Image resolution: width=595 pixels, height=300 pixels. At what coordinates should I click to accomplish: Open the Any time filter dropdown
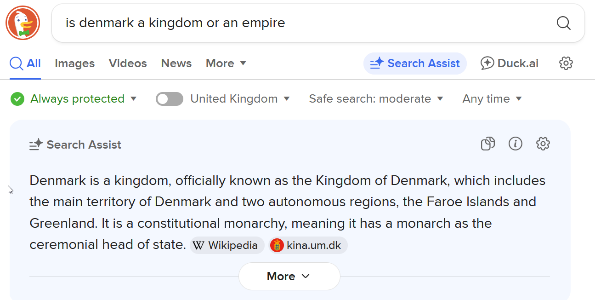(x=492, y=99)
